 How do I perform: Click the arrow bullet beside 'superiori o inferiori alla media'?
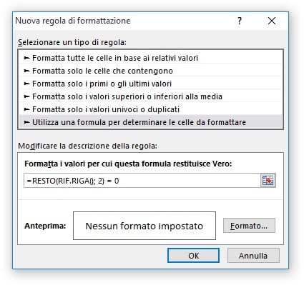(26, 96)
